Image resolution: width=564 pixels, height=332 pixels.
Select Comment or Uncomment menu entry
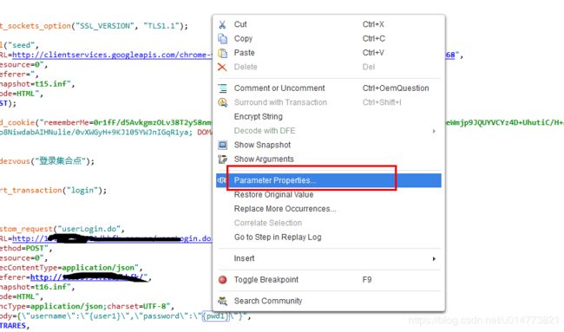tap(328, 88)
